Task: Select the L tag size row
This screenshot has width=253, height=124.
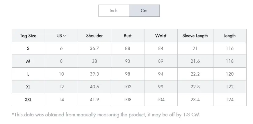Action: pyautogui.click(x=129, y=74)
